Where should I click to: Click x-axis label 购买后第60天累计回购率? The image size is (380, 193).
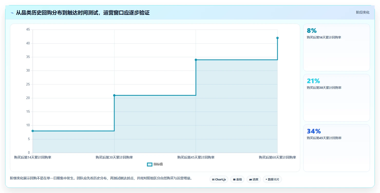[x=277, y=157]
